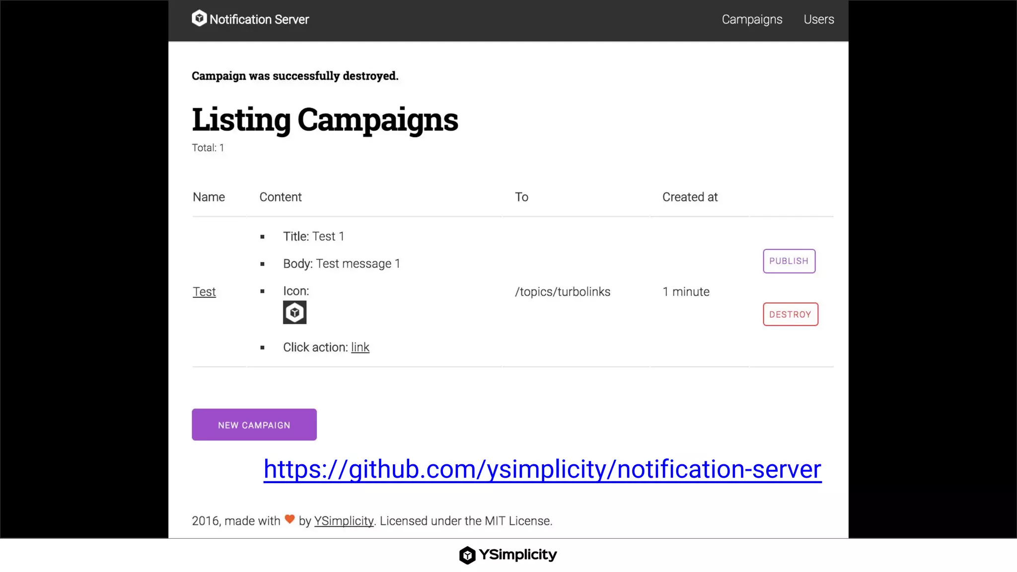Create a new campaign
The height and width of the screenshot is (572, 1017).
tap(254, 425)
